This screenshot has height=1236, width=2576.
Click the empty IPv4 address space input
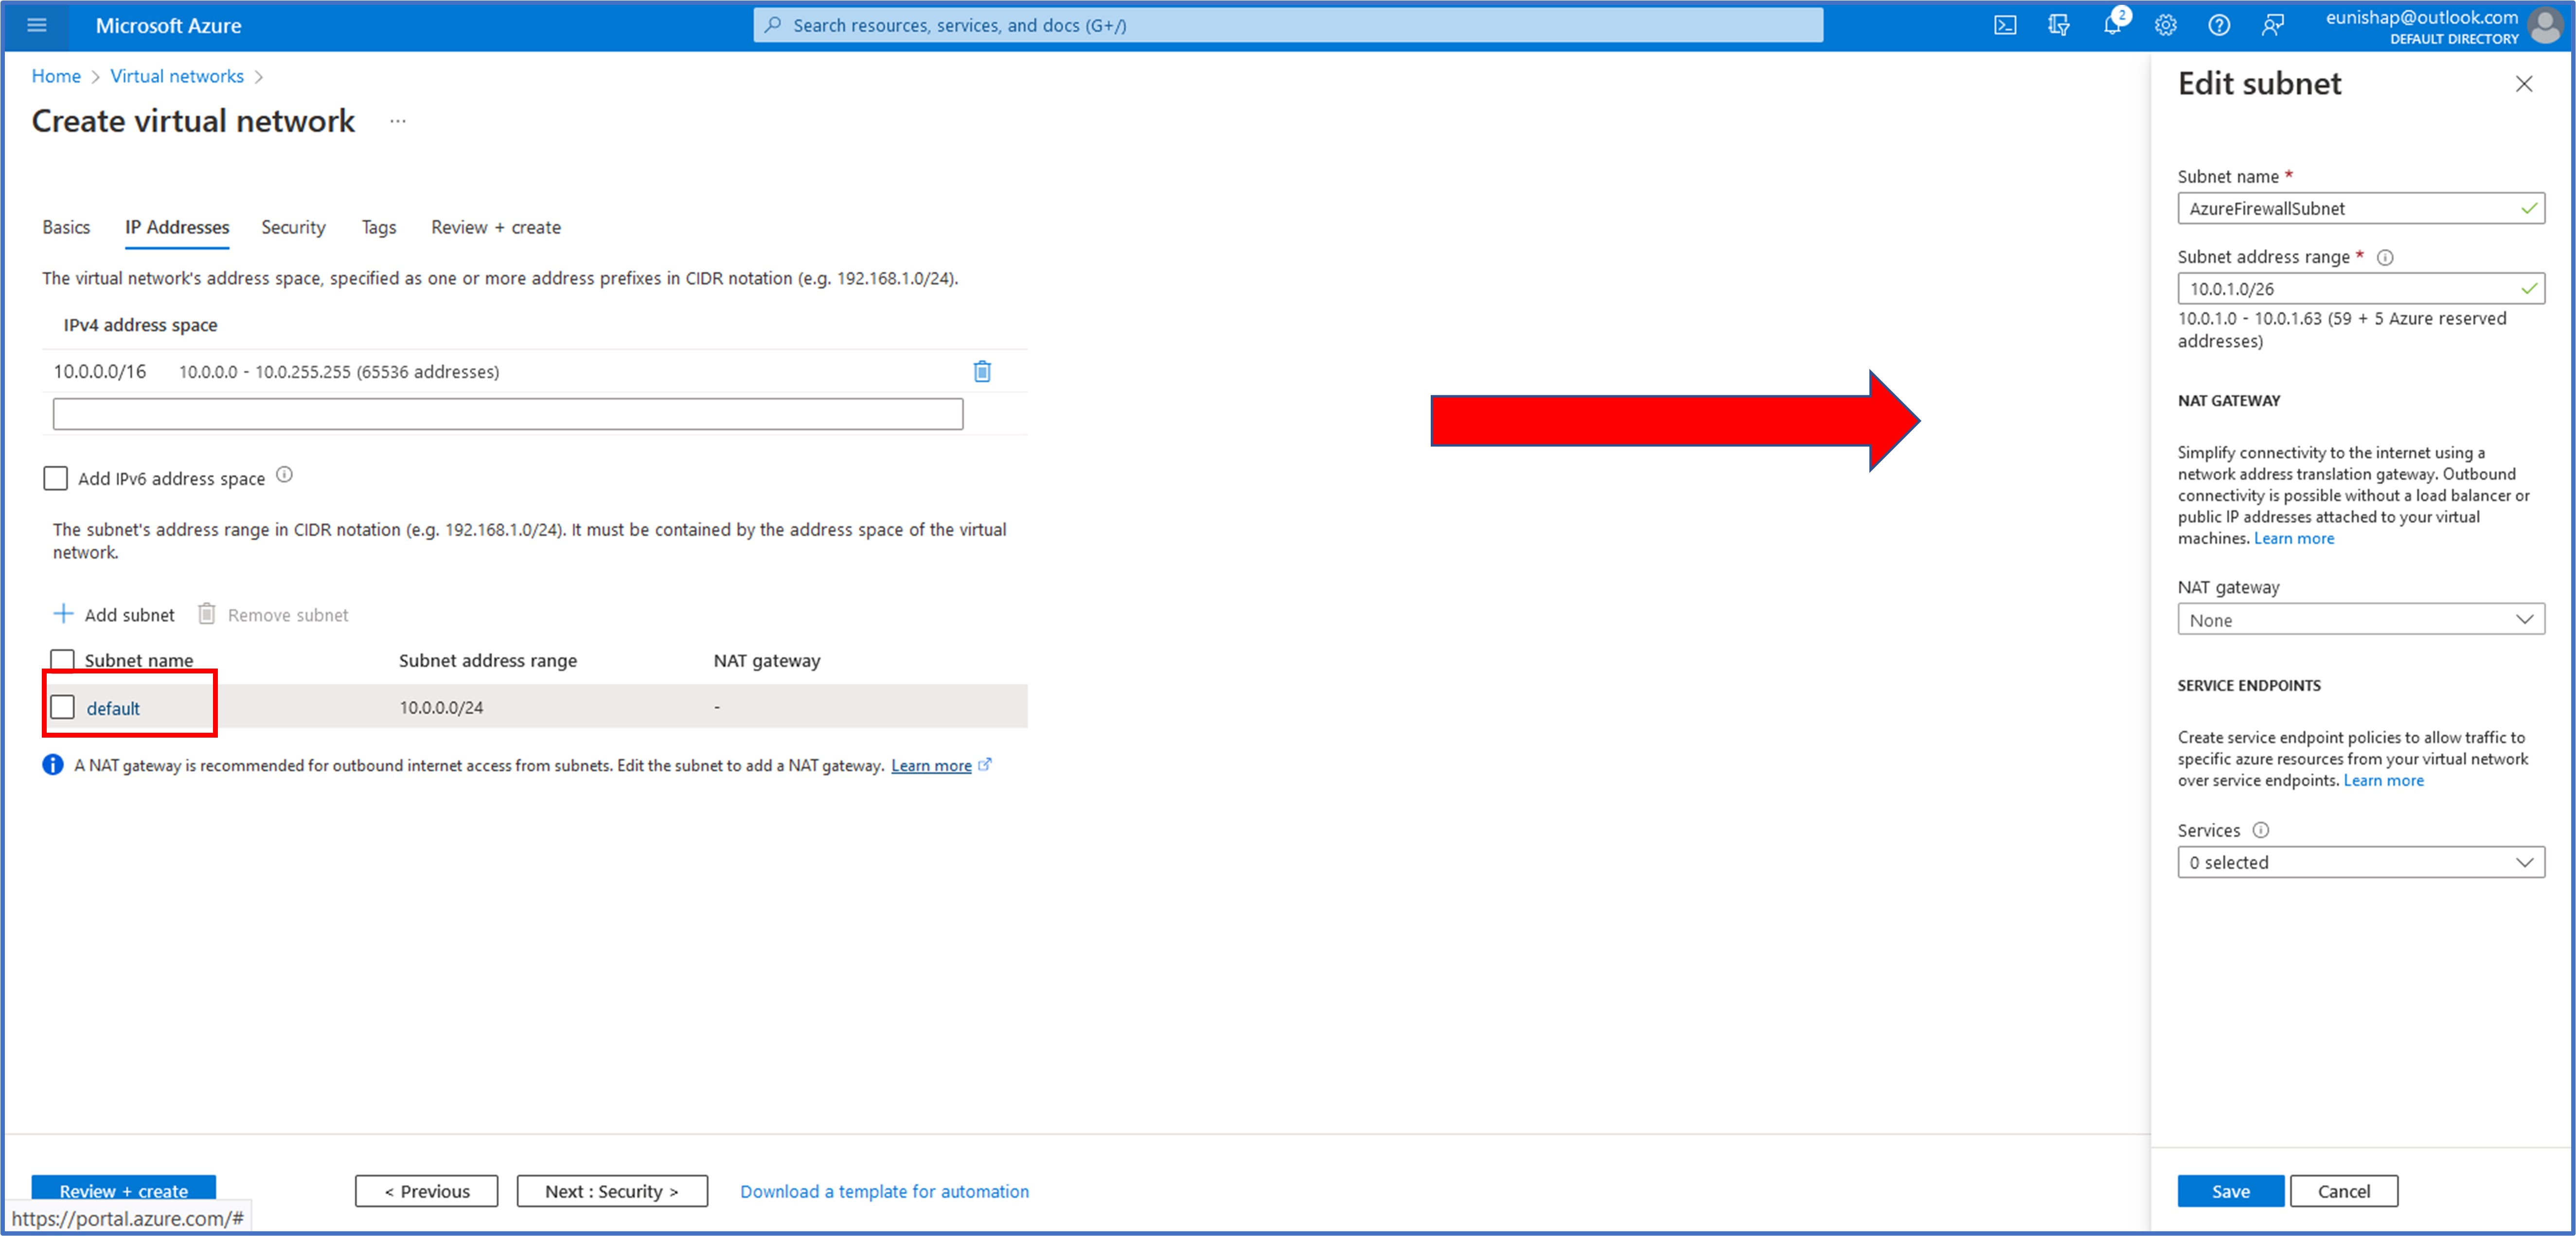(x=507, y=414)
